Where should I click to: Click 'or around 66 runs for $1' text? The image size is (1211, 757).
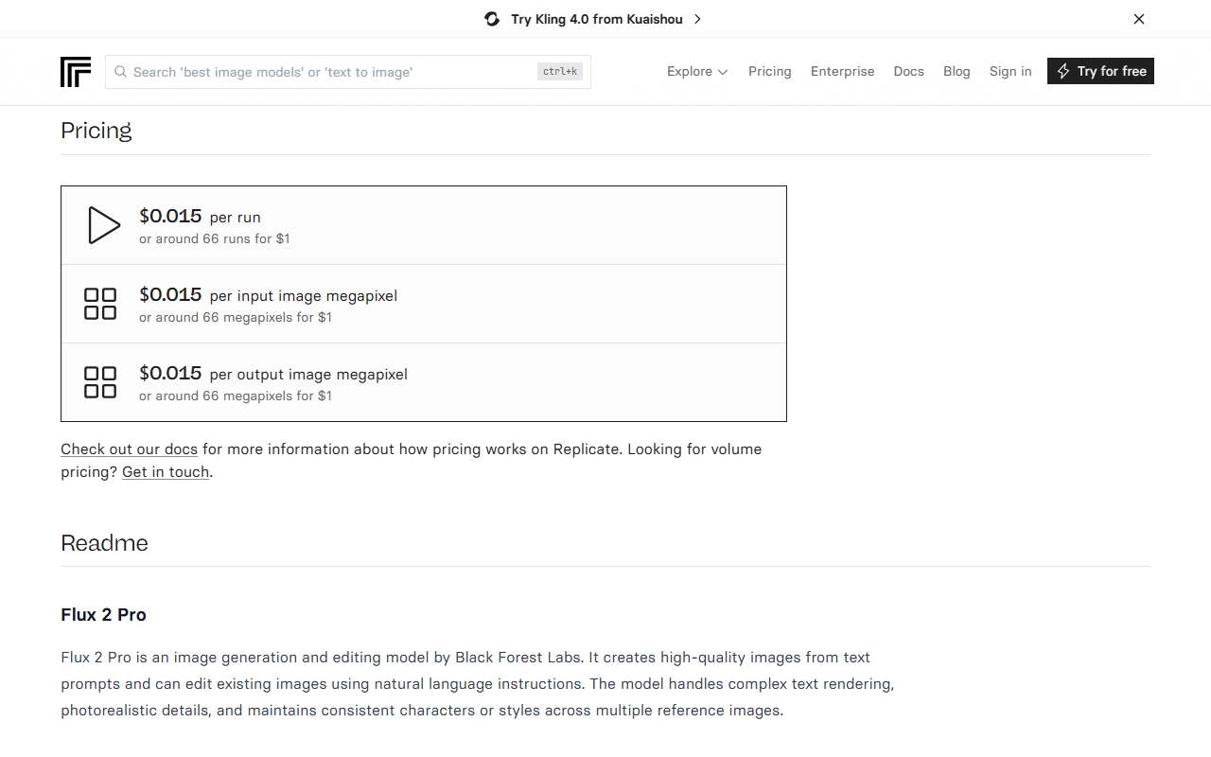tap(215, 238)
